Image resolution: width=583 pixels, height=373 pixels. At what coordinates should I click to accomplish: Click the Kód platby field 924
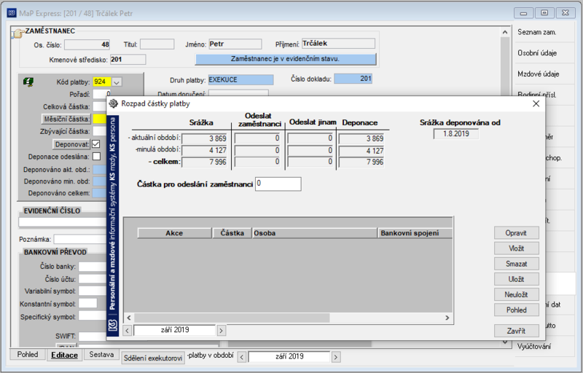[x=102, y=82]
